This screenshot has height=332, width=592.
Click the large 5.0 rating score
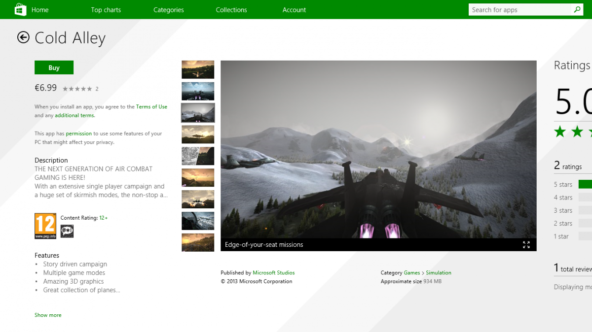coord(573,101)
